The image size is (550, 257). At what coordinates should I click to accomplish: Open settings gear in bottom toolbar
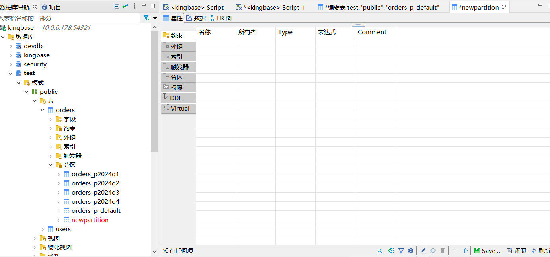pos(411,251)
